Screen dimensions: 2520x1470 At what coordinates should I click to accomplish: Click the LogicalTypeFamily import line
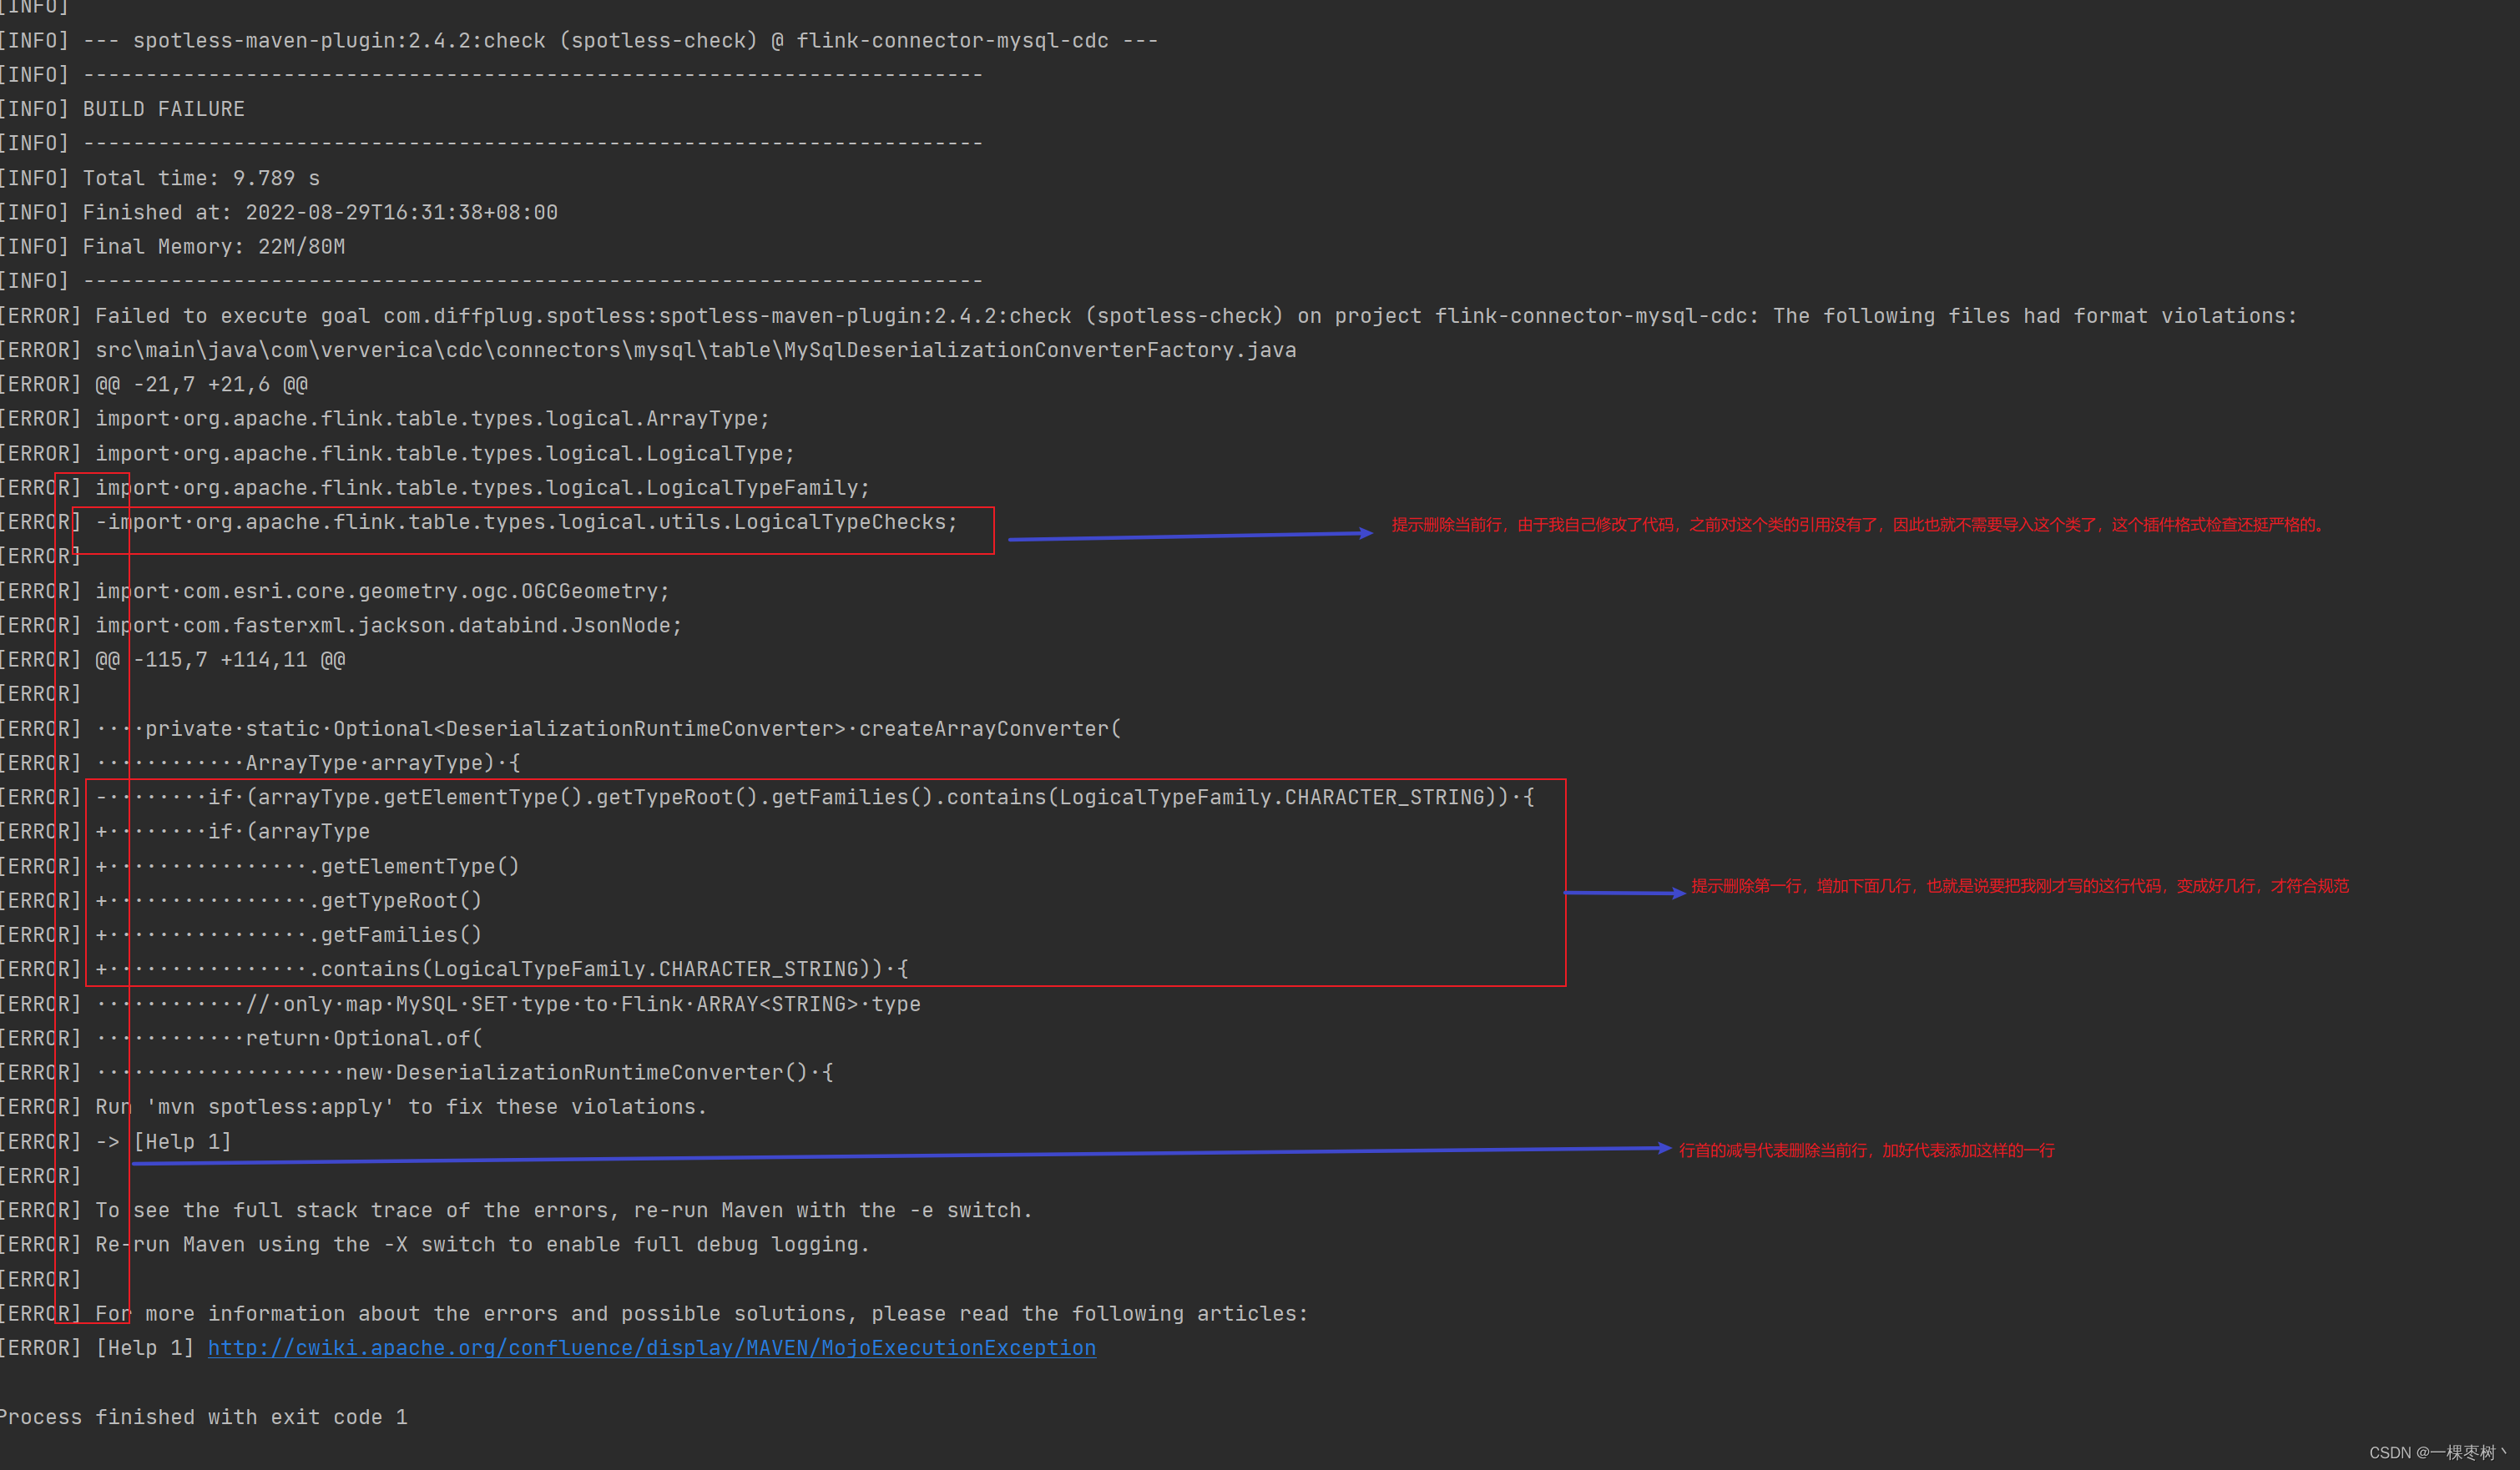[435, 488]
